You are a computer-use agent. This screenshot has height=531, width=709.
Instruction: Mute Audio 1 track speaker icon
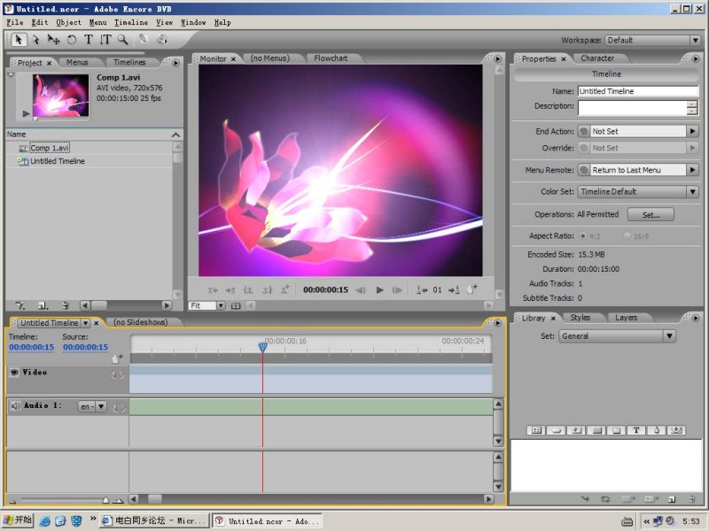pos(15,406)
